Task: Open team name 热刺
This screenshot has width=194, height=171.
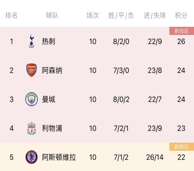Action: [x=48, y=42]
